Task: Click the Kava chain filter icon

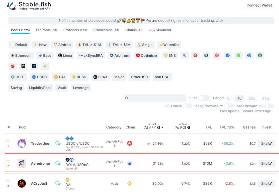Action: (x=217, y=55)
